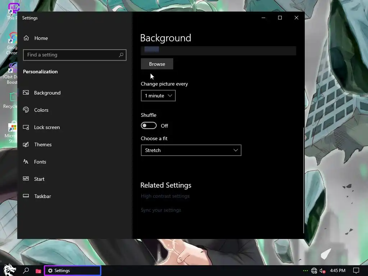
Task: Click the Browse button
Action: (157, 64)
